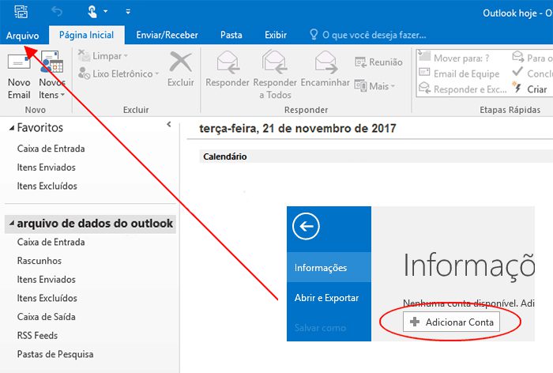Minimize the folder pane with the chevron
553x373 pixels.
point(169,124)
